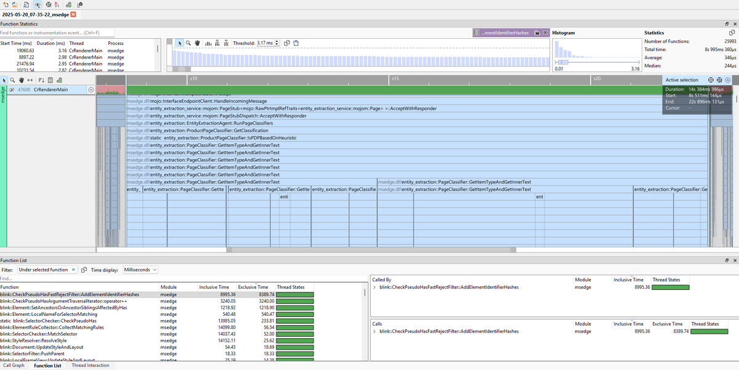Click the Process column header in Function Statistics

(116, 43)
